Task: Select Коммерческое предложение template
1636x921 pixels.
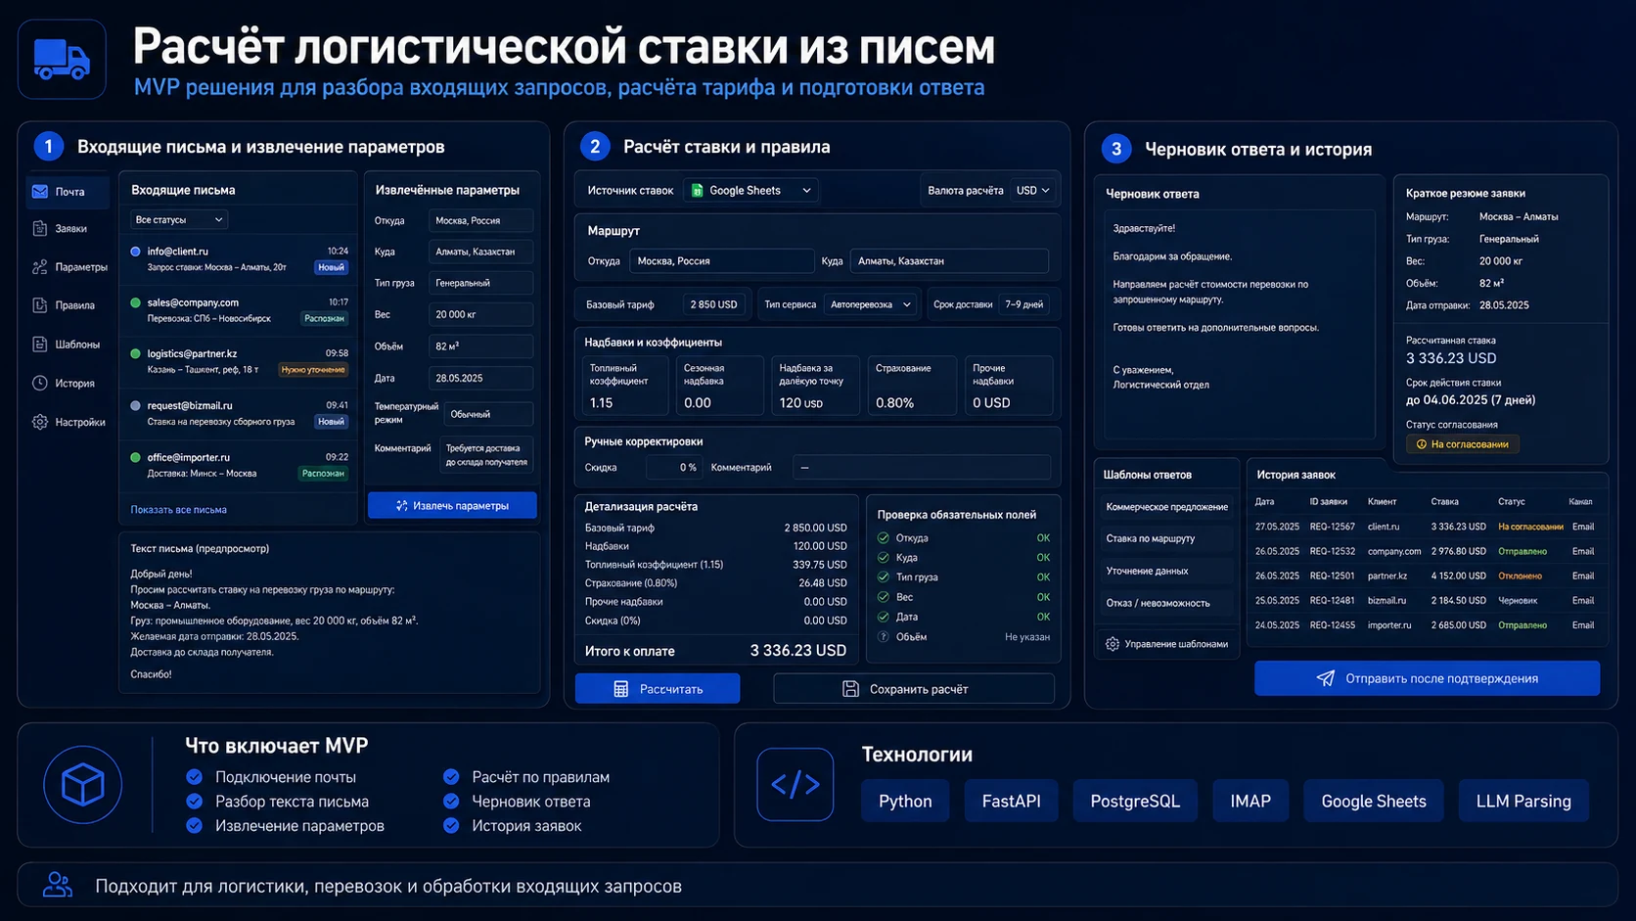Action: coord(1166,507)
